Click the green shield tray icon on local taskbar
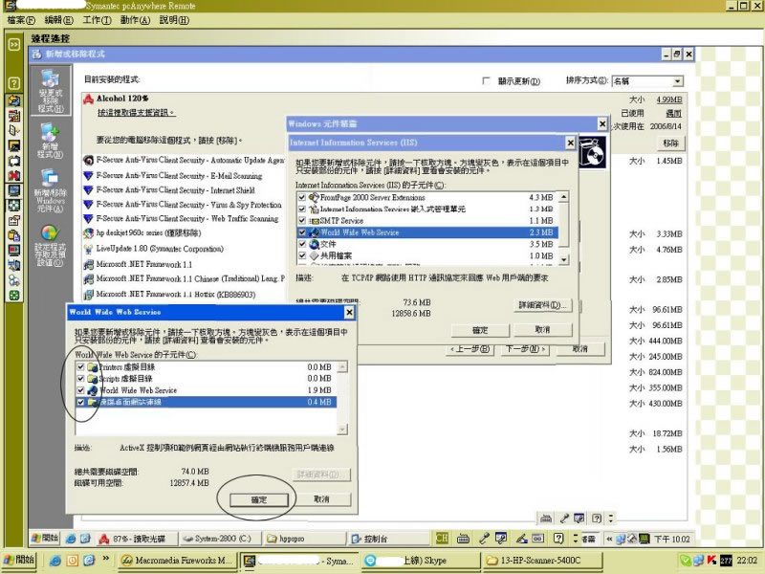The width and height of the screenshot is (765, 574). coord(686,561)
